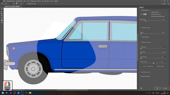Click the Очистить выделение button
170x95 pixels.
point(148,66)
